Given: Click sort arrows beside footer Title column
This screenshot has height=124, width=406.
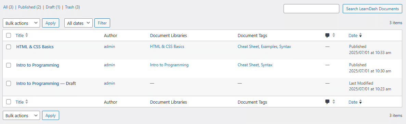Looking at the screenshot, I should point(26,102).
